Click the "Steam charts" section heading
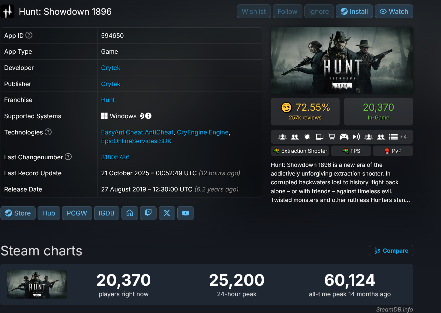The image size is (441, 313). (x=41, y=251)
